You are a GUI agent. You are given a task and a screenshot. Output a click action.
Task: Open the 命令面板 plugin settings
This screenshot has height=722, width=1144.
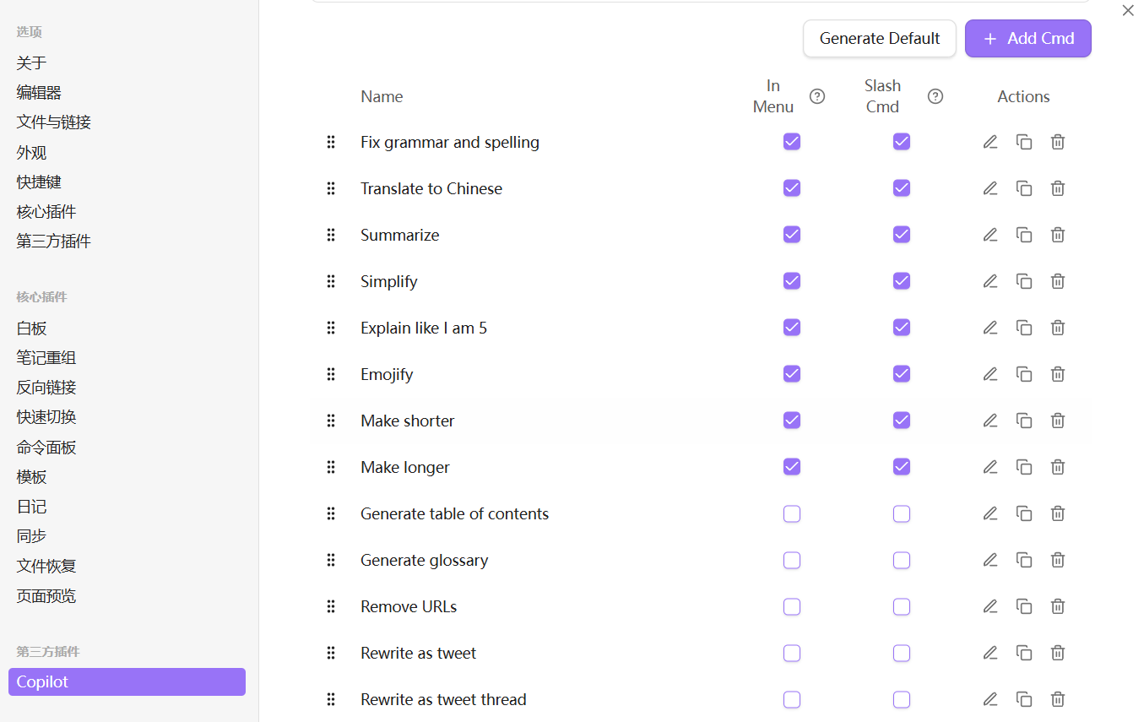click(x=46, y=448)
